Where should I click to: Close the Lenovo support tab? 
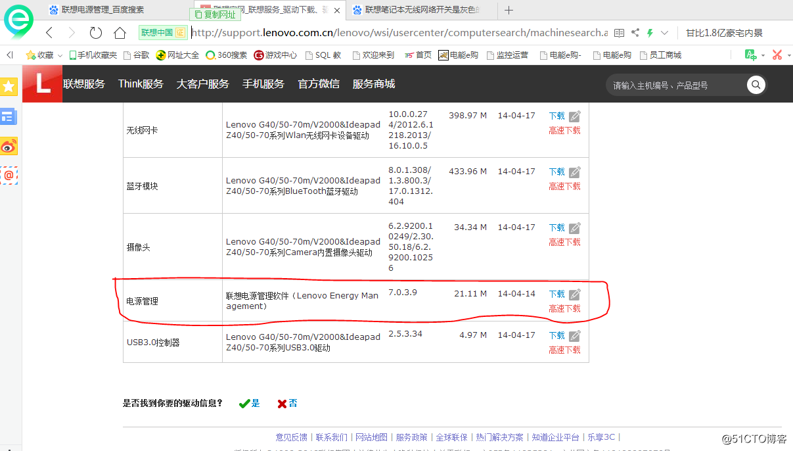pos(337,10)
